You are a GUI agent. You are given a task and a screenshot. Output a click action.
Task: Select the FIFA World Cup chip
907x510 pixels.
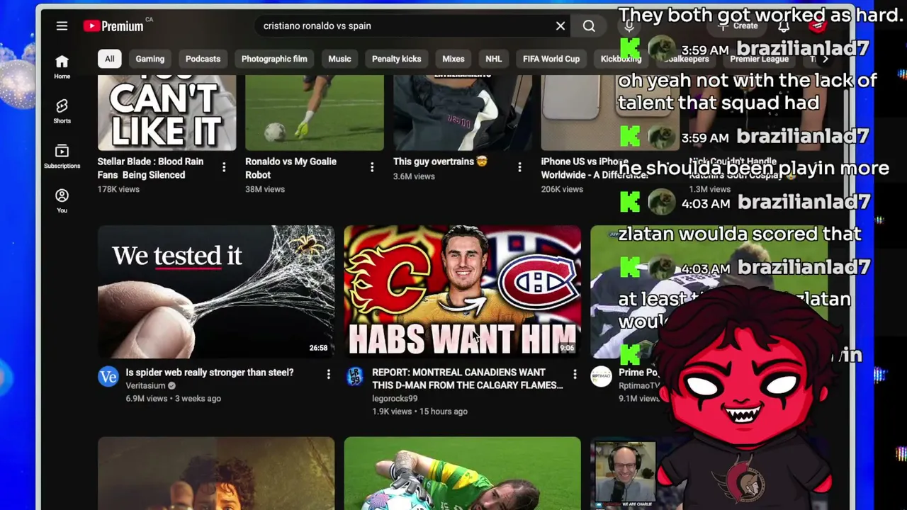click(x=551, y=59)
